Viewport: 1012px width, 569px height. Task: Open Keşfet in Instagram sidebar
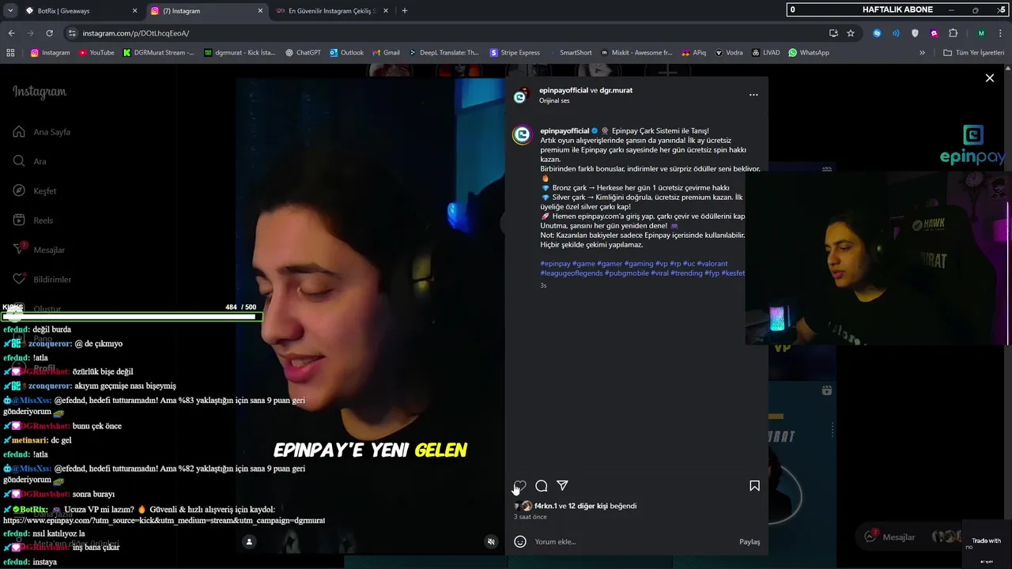tap(35, 190)
